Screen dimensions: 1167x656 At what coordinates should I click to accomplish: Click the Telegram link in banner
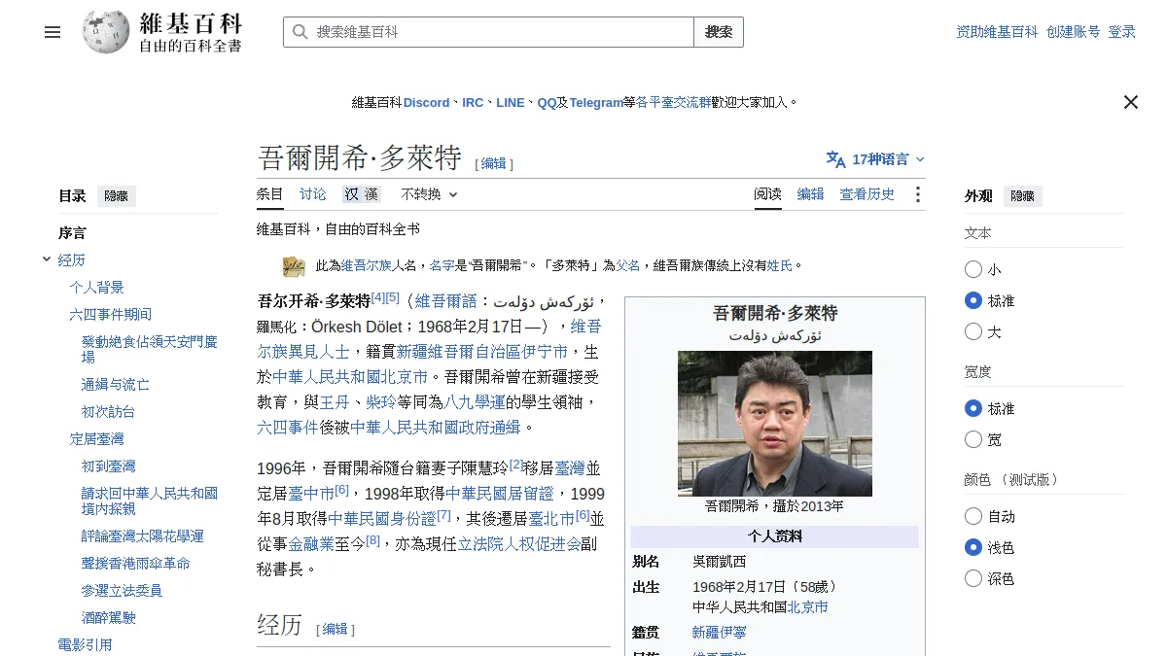click(596, 102)
